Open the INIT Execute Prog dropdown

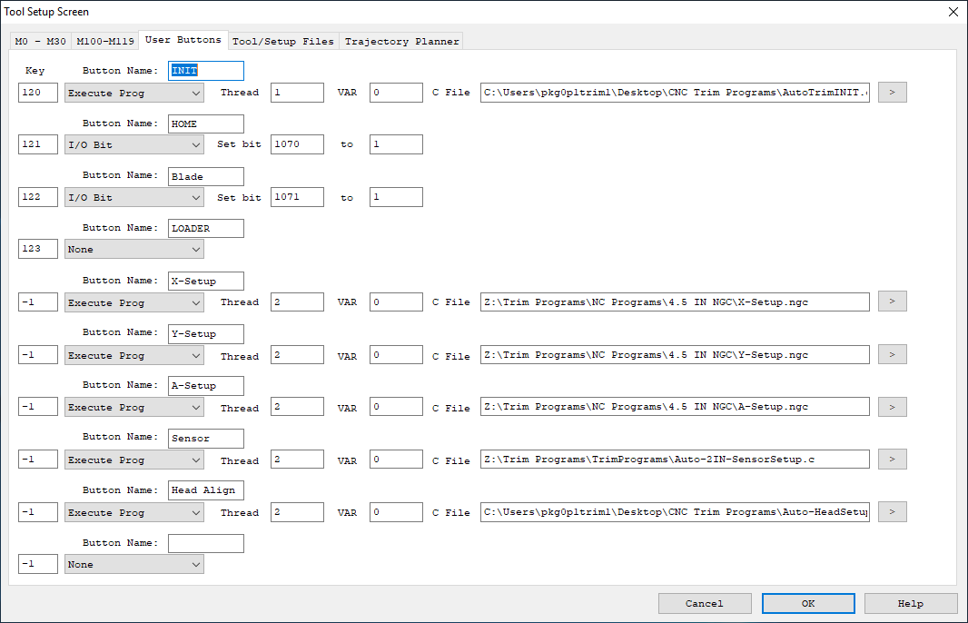(x=133, y=94)
